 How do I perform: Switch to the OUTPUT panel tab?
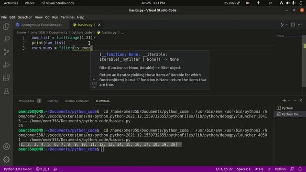[x=53, y=101]
